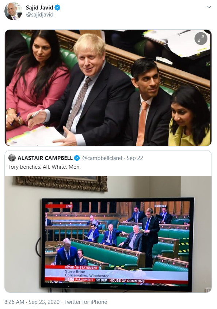Open the House of Commons front bench photo

(x=108, y=88)
